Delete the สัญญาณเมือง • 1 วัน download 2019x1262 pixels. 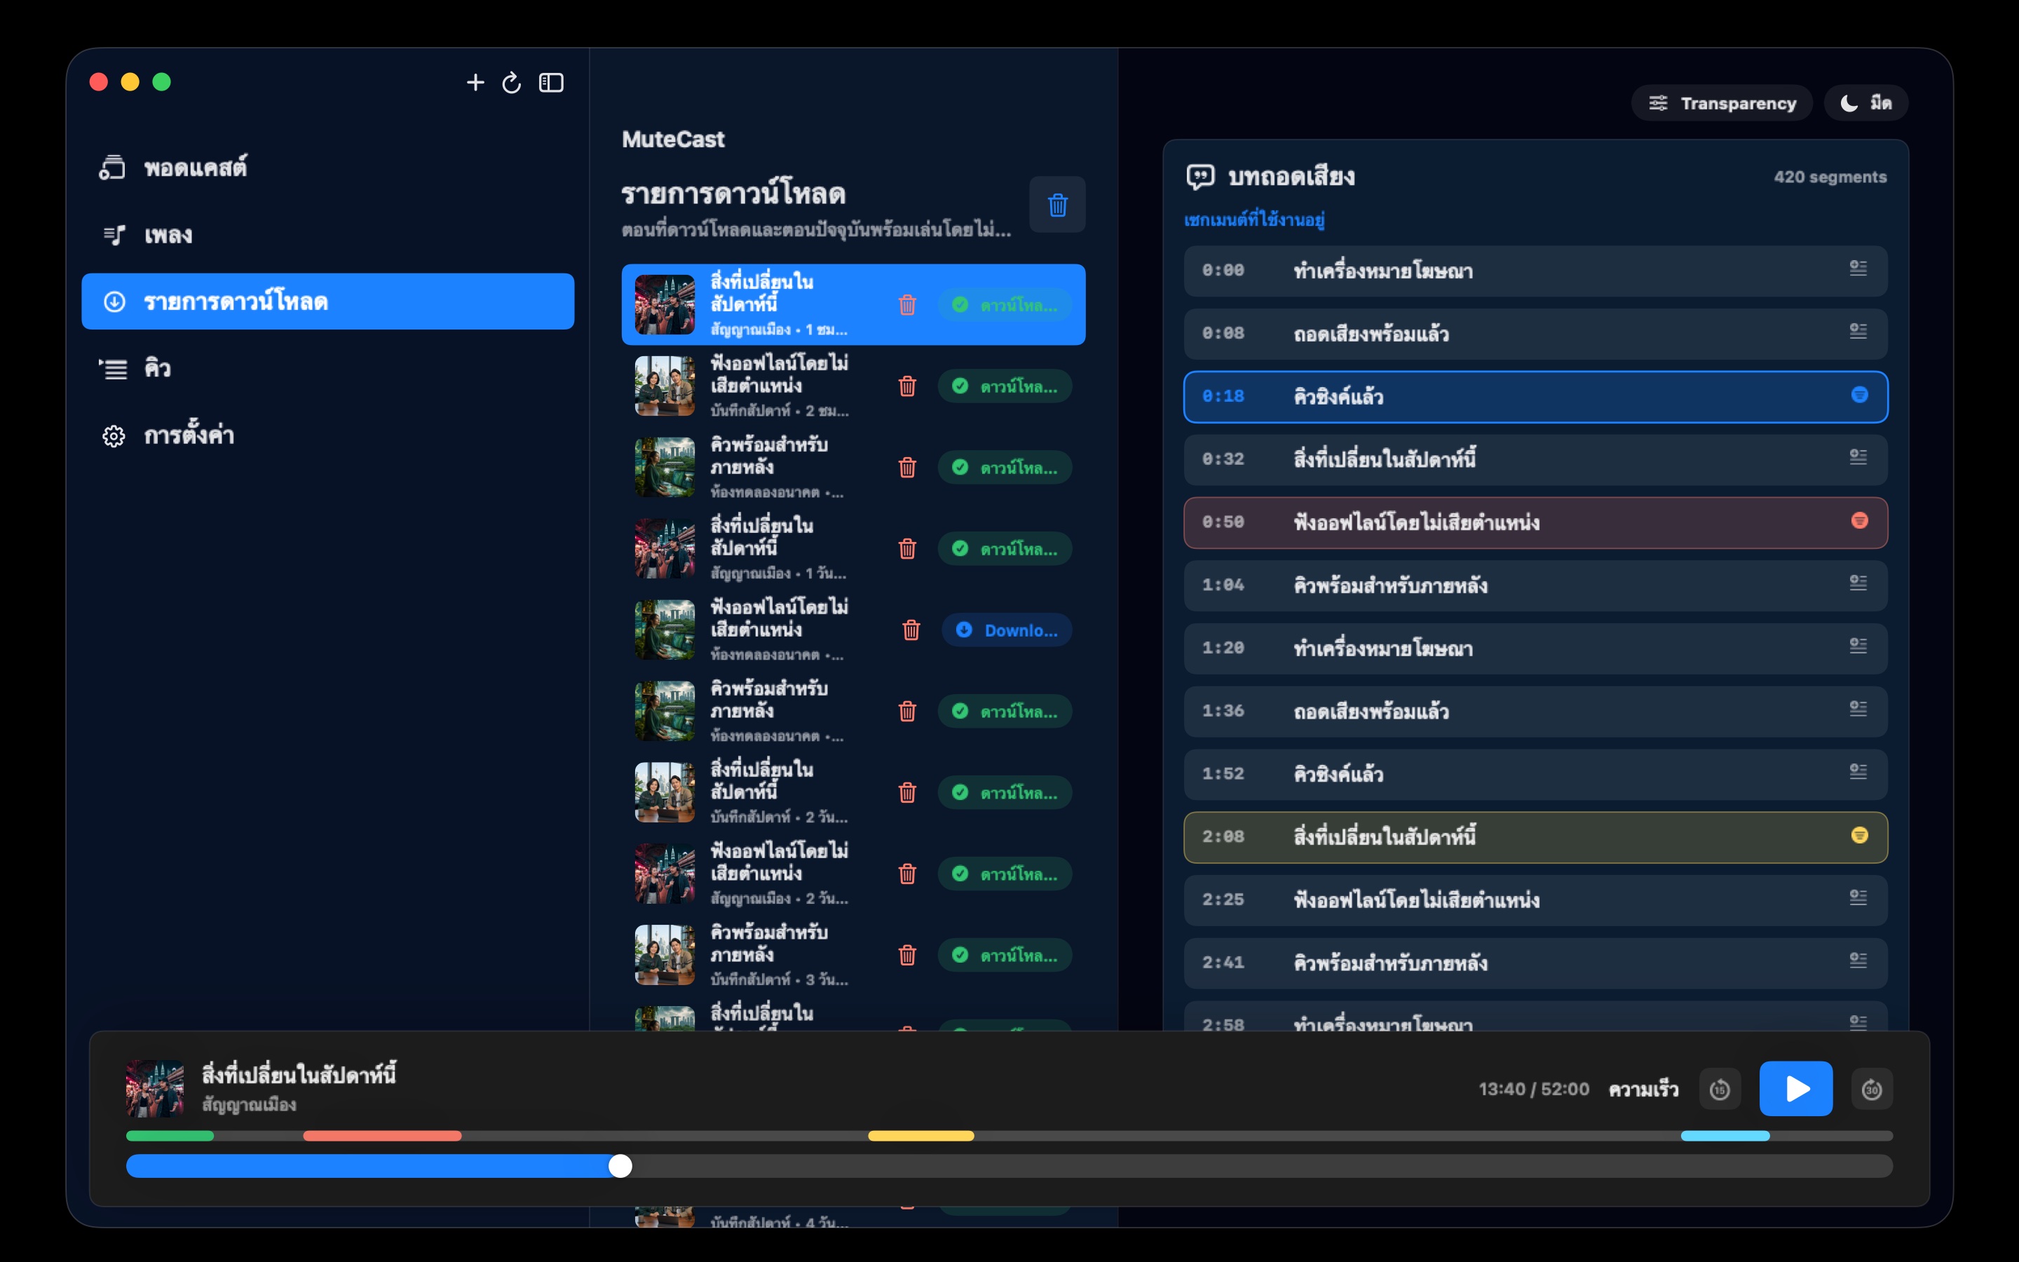point(907,548)
